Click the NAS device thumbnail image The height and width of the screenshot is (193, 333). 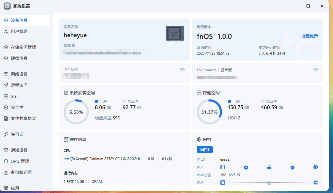pos(175,34)
